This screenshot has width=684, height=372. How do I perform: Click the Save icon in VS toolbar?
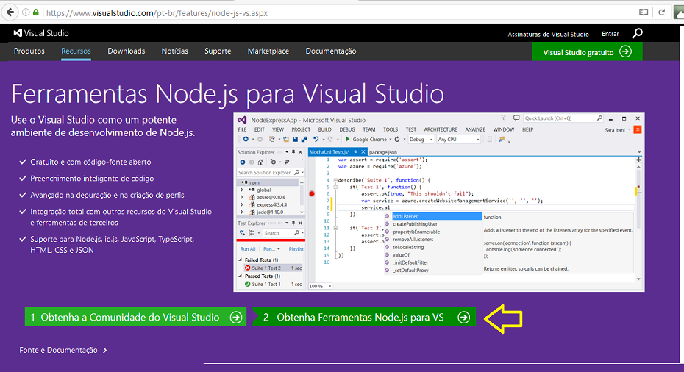point(296,139)
